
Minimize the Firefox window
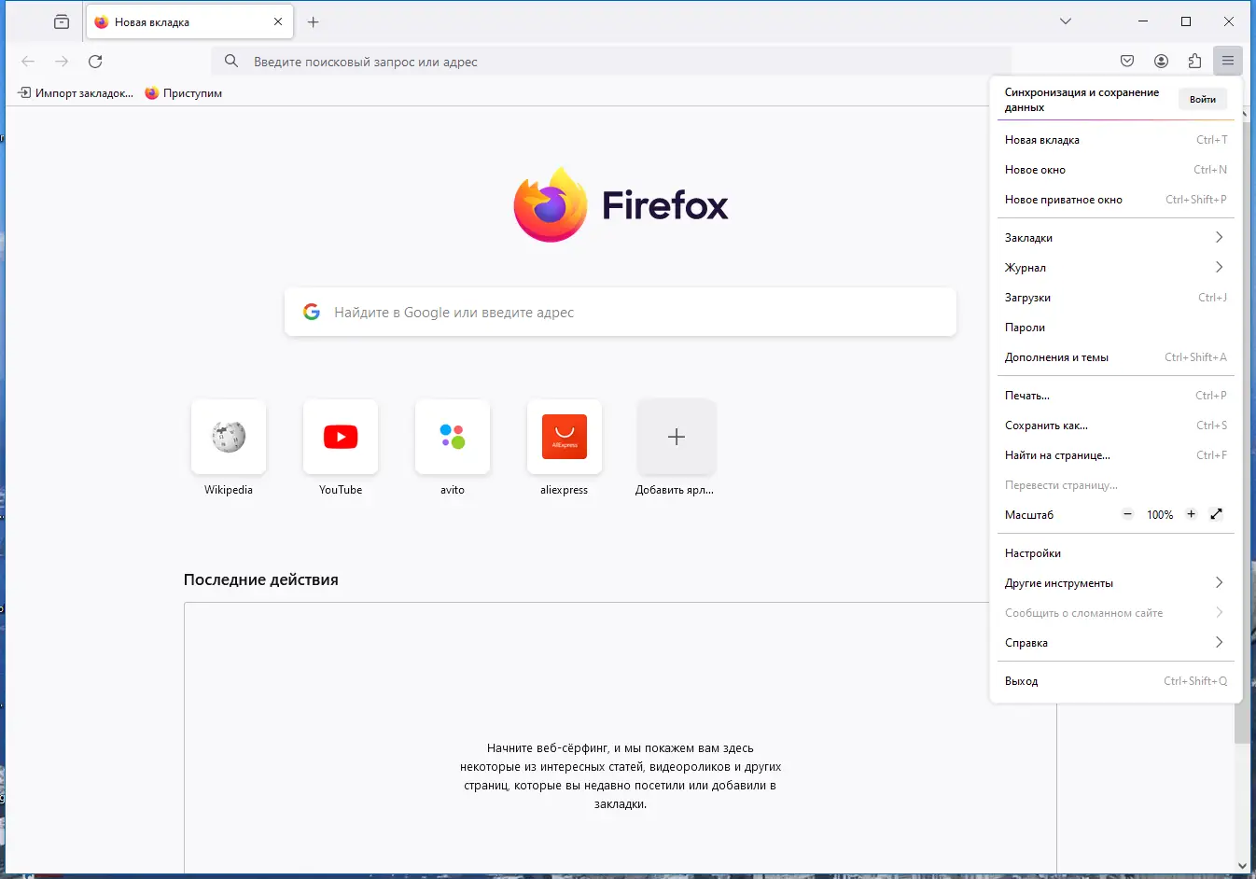(1143, 21)
